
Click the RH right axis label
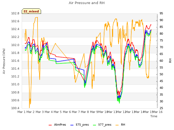(170, 61)
